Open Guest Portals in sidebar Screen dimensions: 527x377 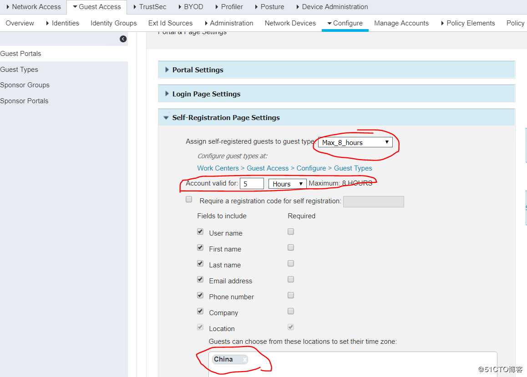20,54
